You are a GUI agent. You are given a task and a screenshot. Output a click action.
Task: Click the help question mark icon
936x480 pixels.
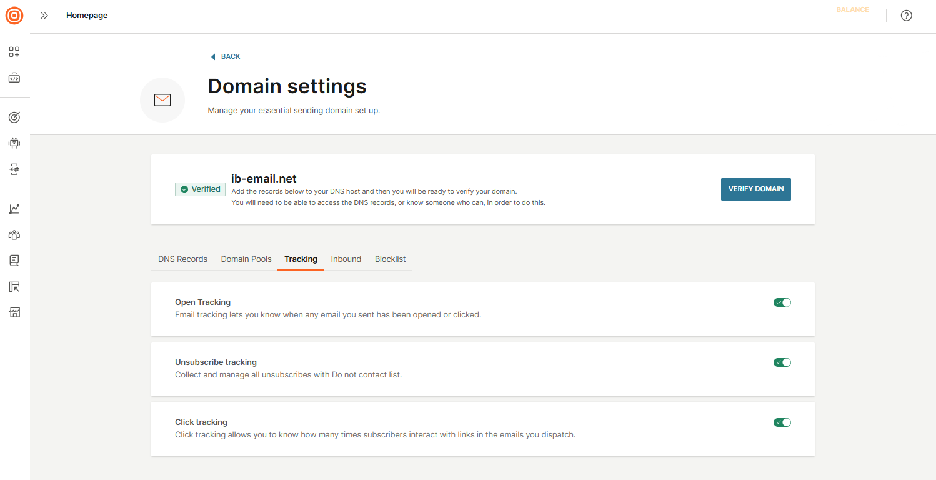tap(906, 16)
